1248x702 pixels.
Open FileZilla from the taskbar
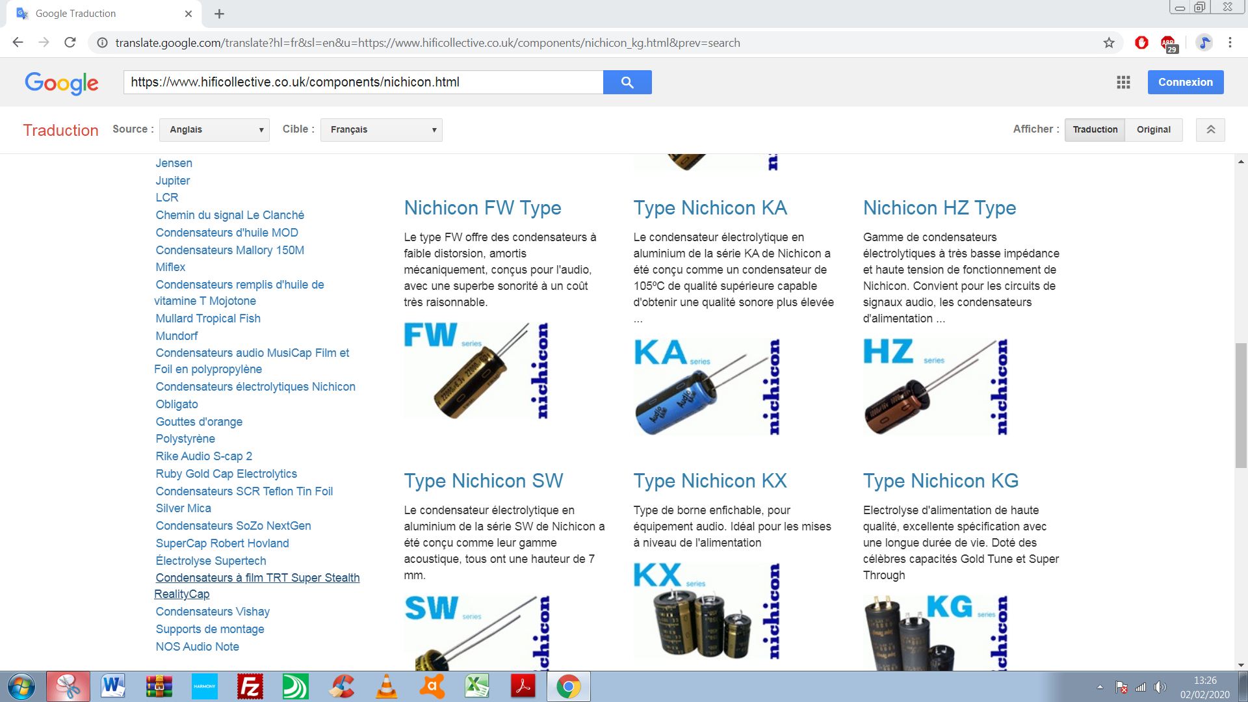250,686
